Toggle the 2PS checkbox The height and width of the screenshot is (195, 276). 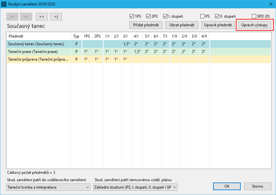[149, 16]
